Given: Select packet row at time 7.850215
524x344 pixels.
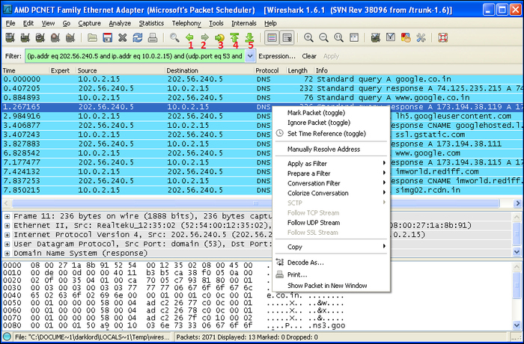Looking at the screenshot, I should [262, 190].
